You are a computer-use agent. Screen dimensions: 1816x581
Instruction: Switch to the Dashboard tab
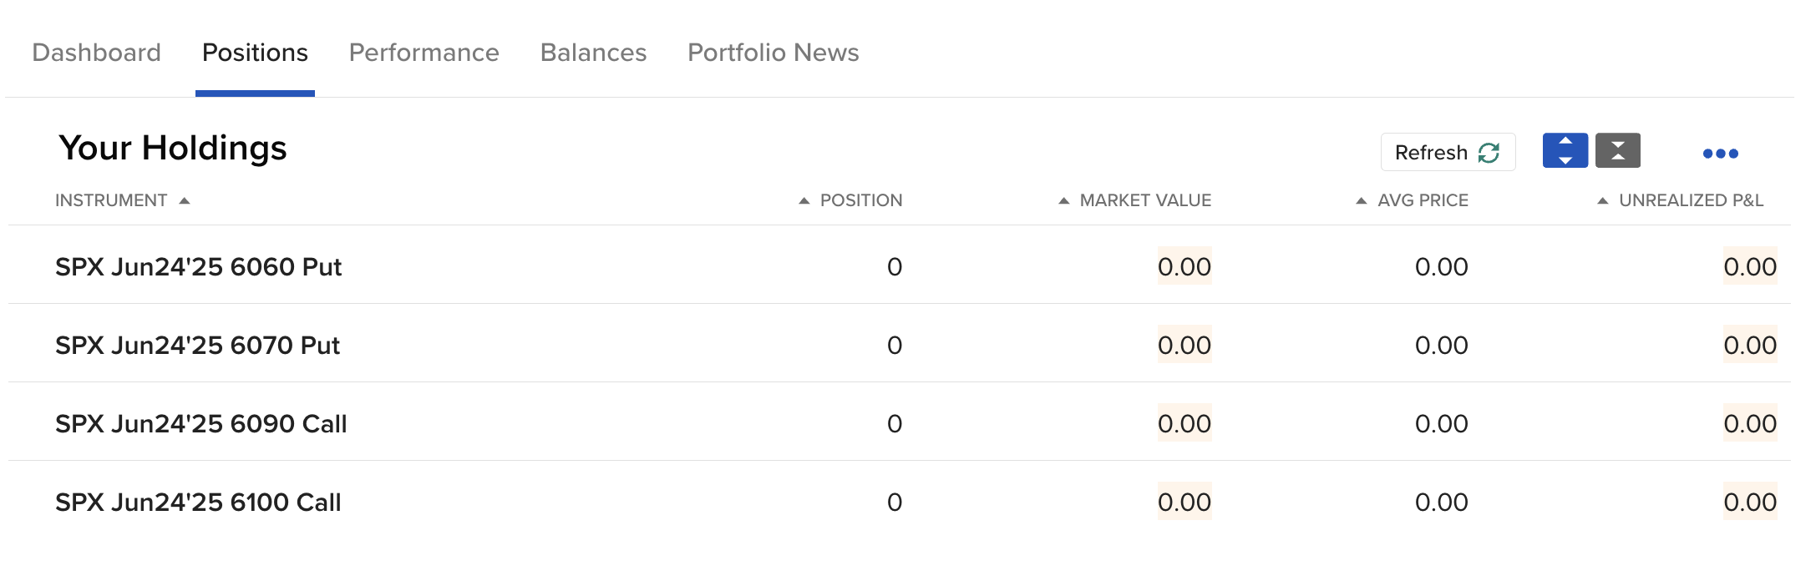(96, 53)
